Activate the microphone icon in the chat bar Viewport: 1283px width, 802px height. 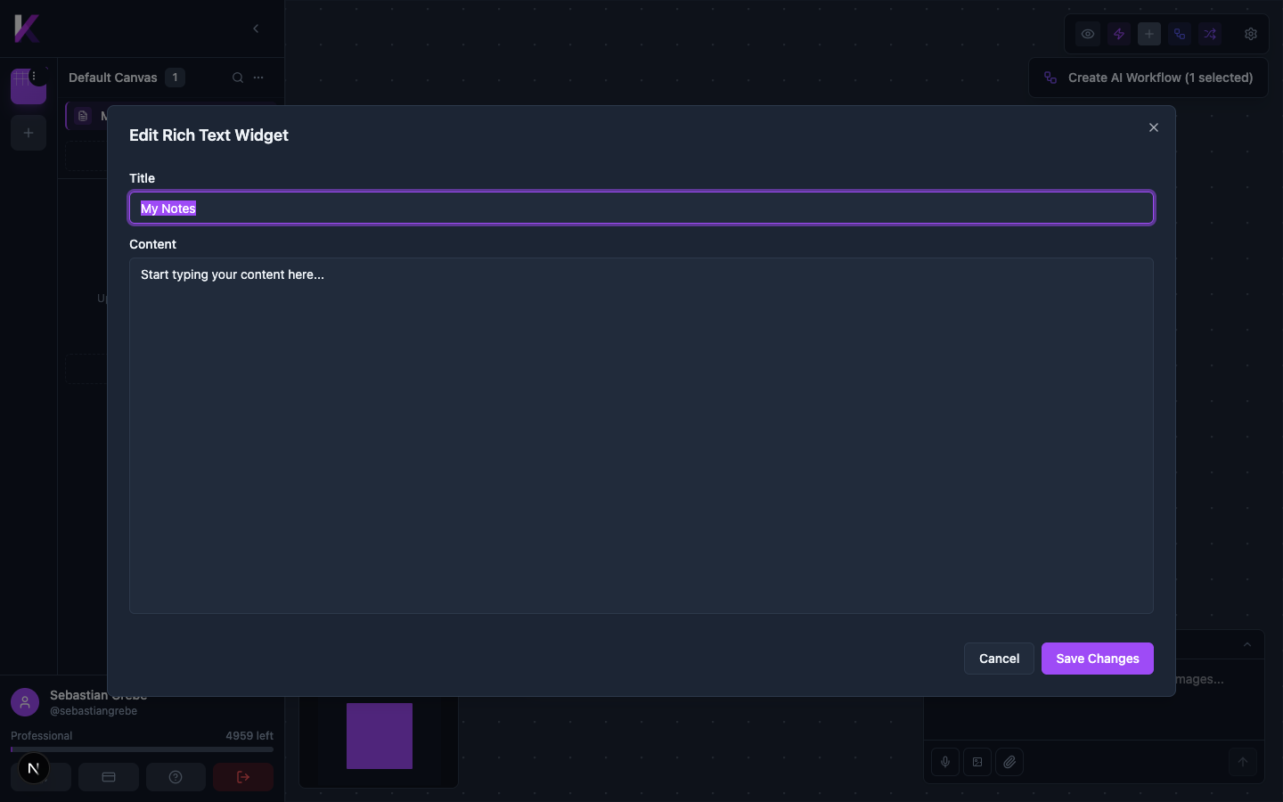pyautogui.click(x=944, y=762)
